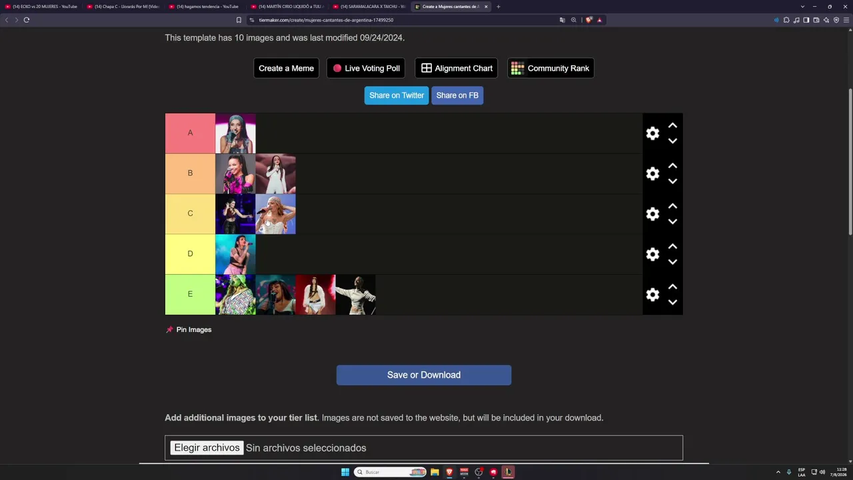The width and height of the screenshot is (853, 480).
Task: Move tier A row down
Action: 672,141
